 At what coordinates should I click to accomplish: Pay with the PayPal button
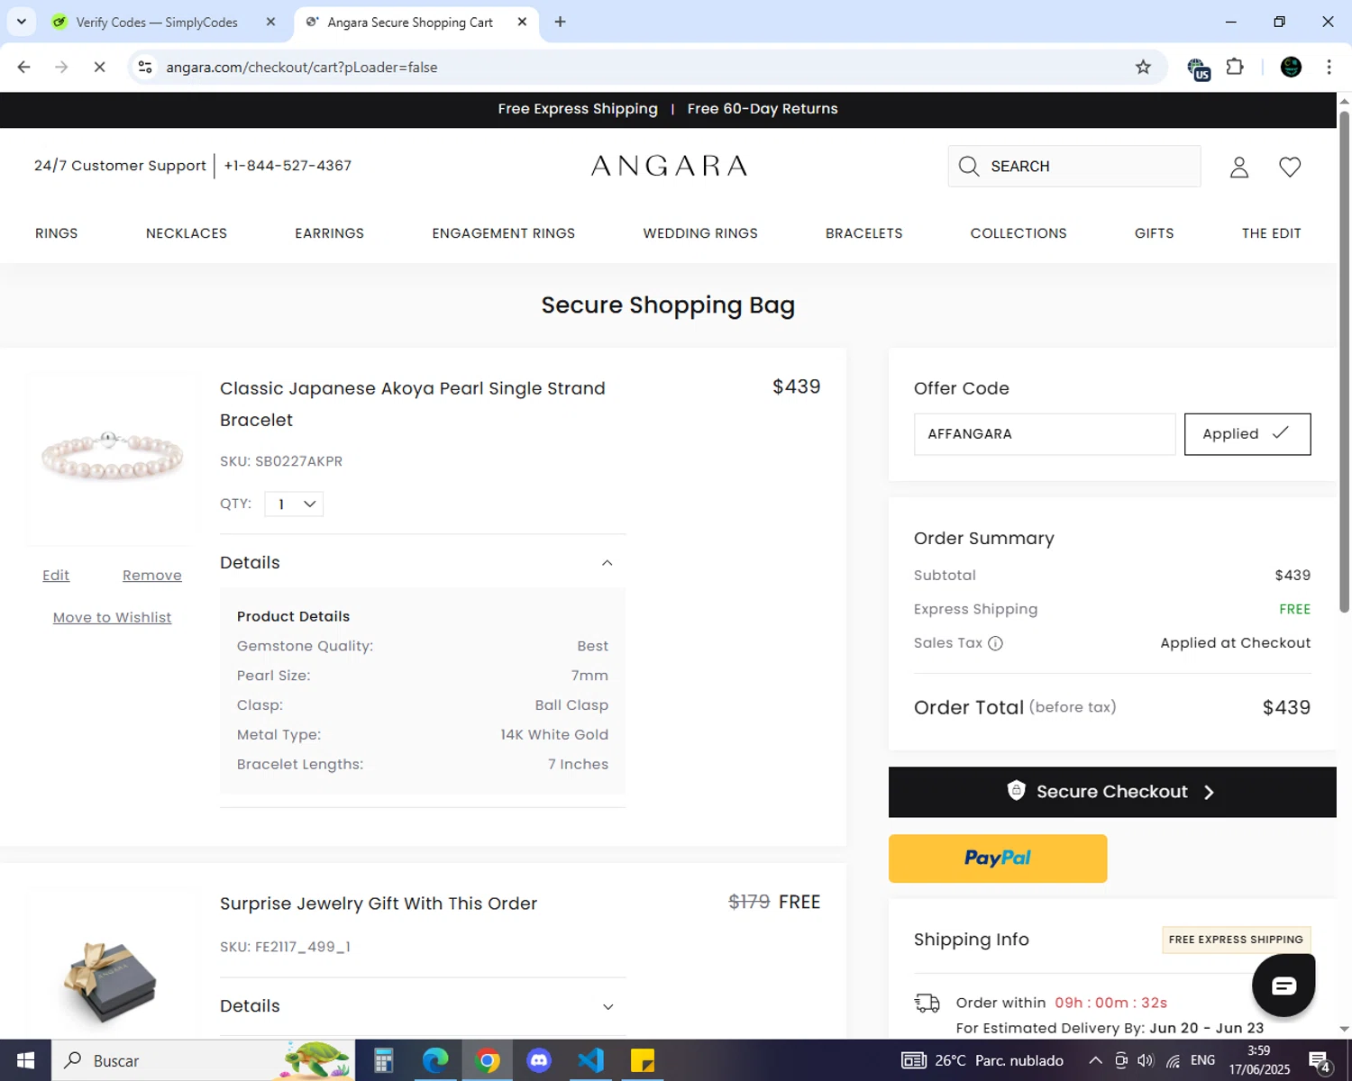[998, 858]
